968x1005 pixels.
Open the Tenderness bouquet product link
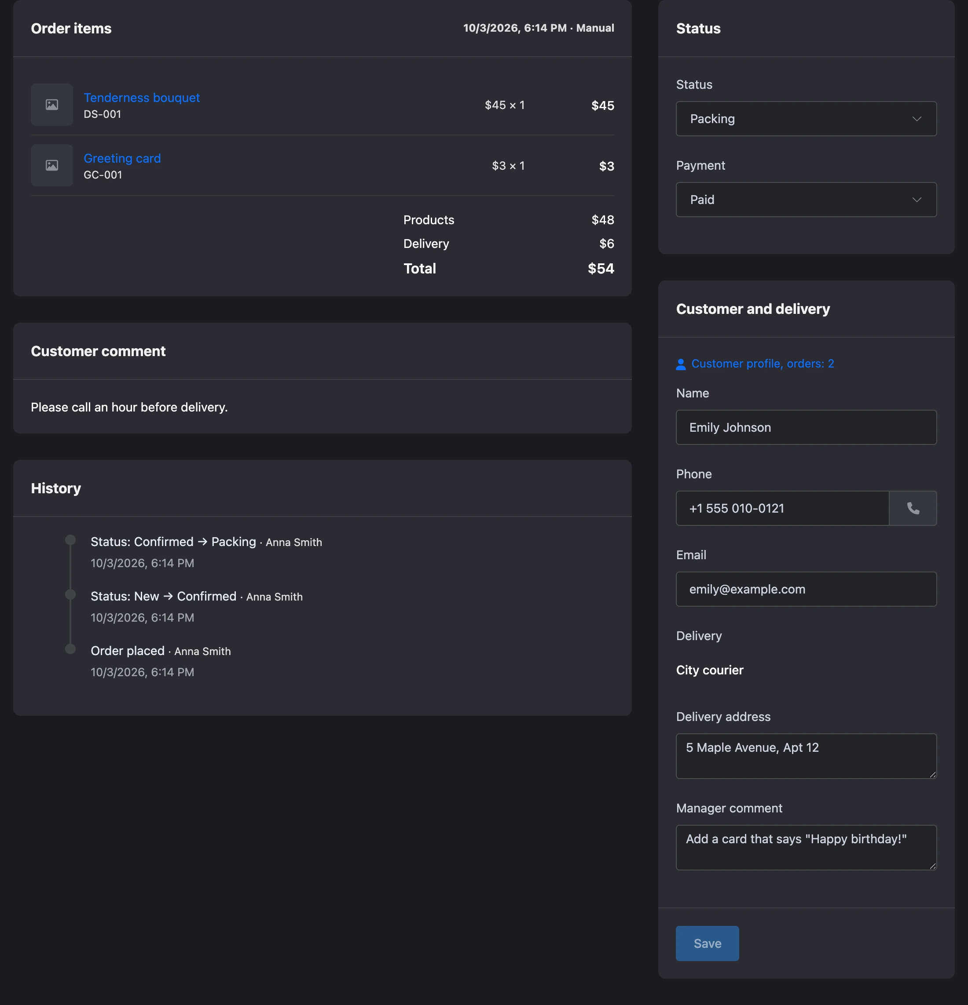click(x=142, y=98)
